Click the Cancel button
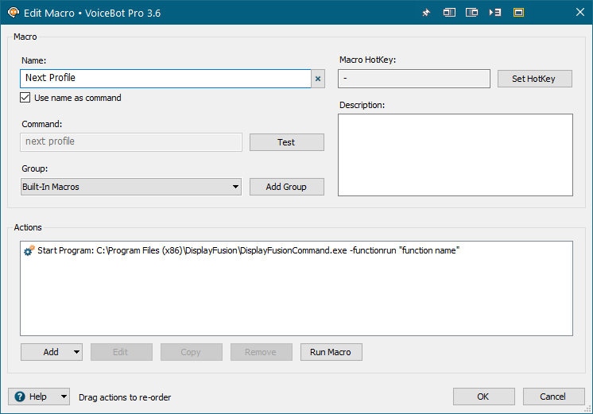593x414 pixels. tap(553, 397)
